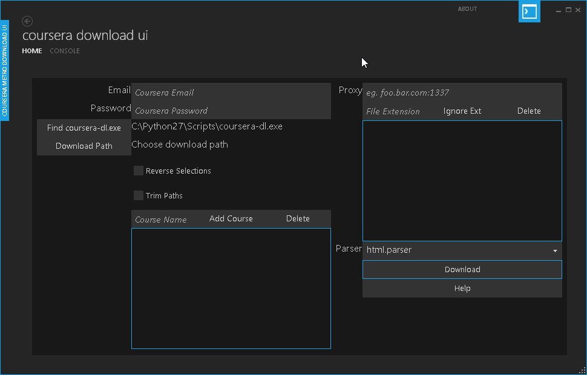This screenshot has height=375, width=587.
Task: Click inside the ignored extensions list box
Action: tap(462, 181)
